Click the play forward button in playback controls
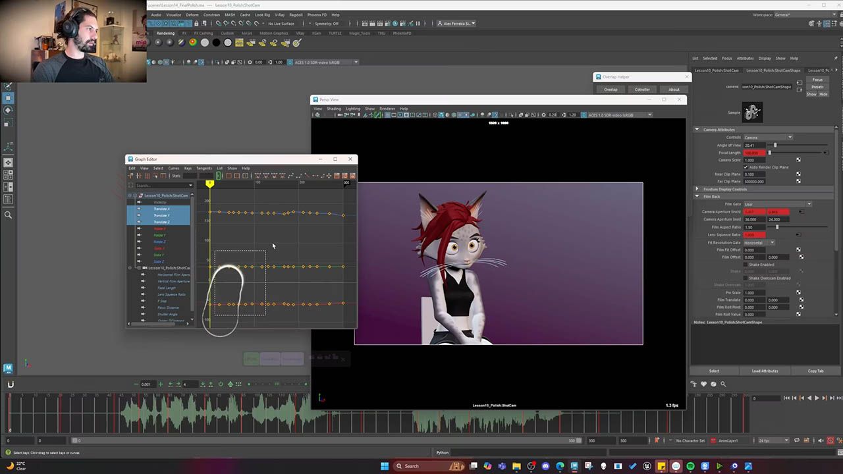 point(817,398)
